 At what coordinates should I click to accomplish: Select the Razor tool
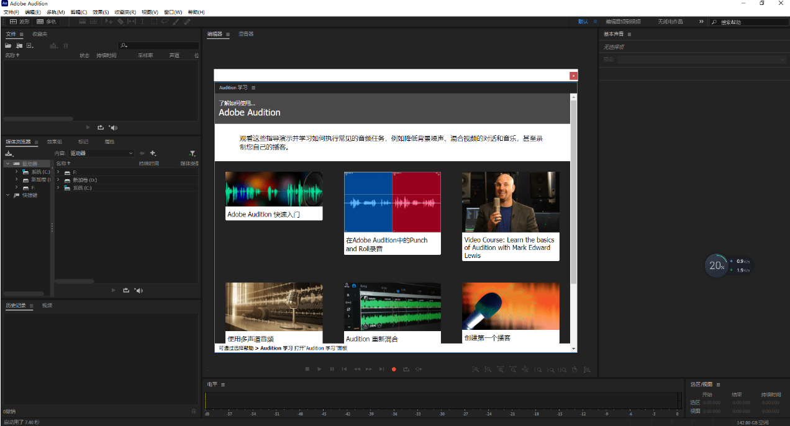[x=120, y=21]
